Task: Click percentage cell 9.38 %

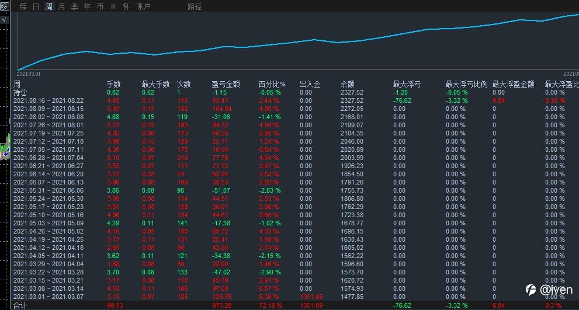Action: click(269, 297)
